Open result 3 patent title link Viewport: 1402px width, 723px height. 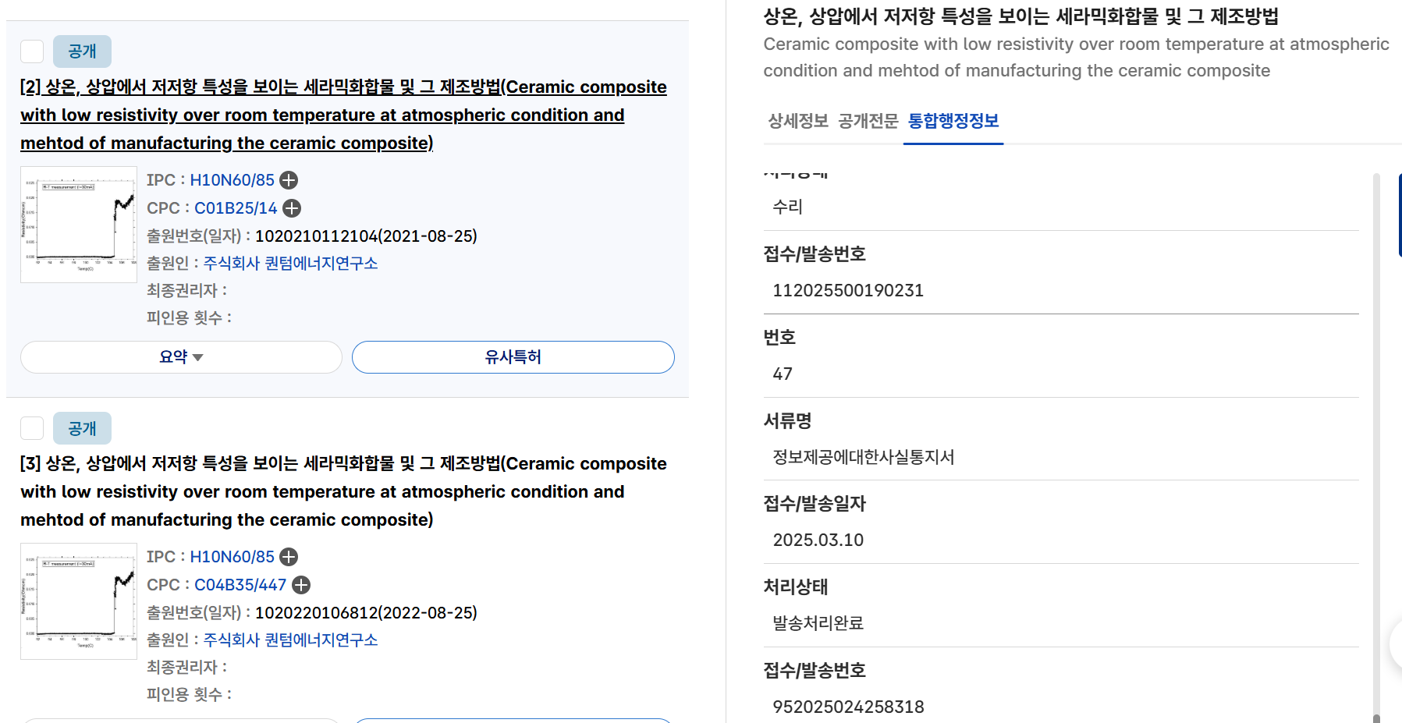coord(343,491)
